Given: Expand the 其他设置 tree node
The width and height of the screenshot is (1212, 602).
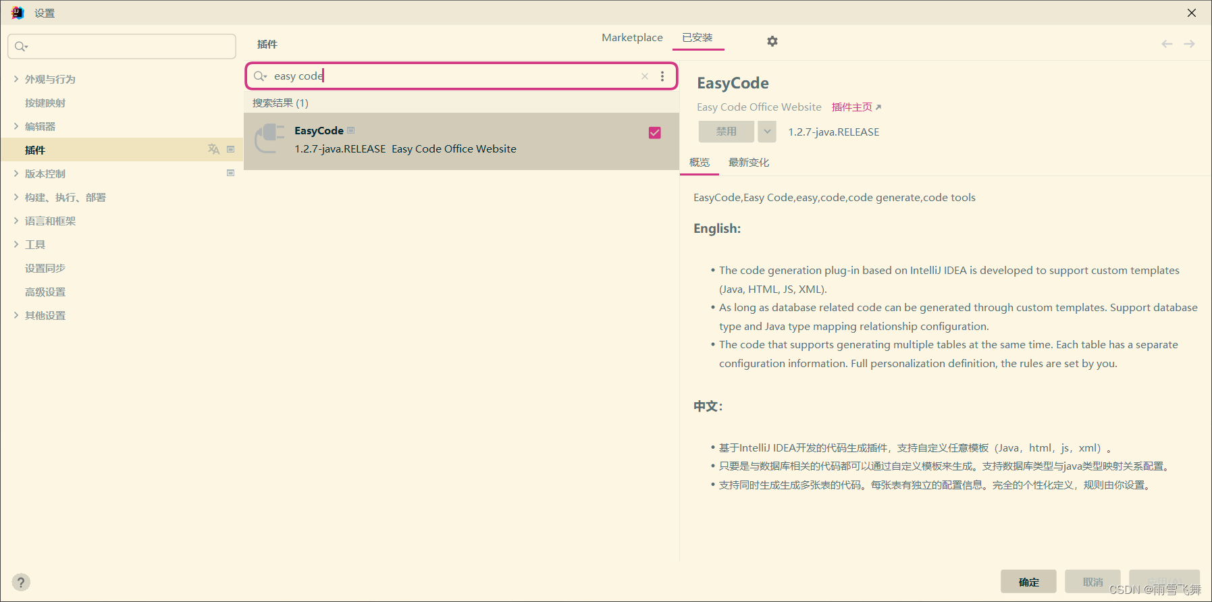Looking at the screenshot, I should point(16,315).
